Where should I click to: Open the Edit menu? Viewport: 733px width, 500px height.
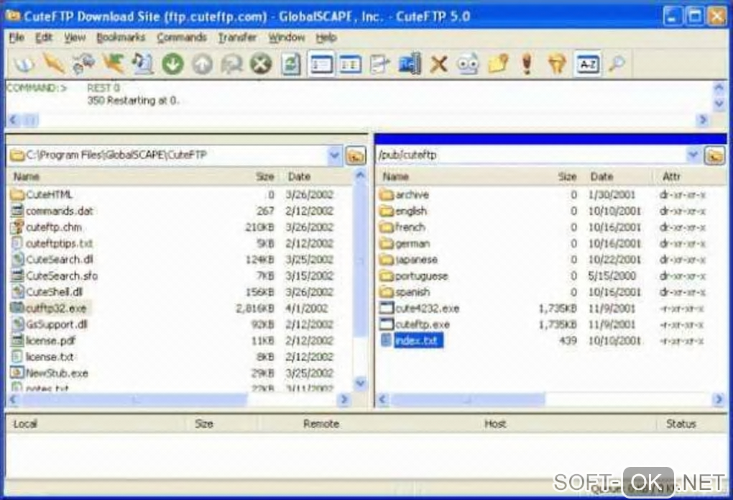pos(43,37)
